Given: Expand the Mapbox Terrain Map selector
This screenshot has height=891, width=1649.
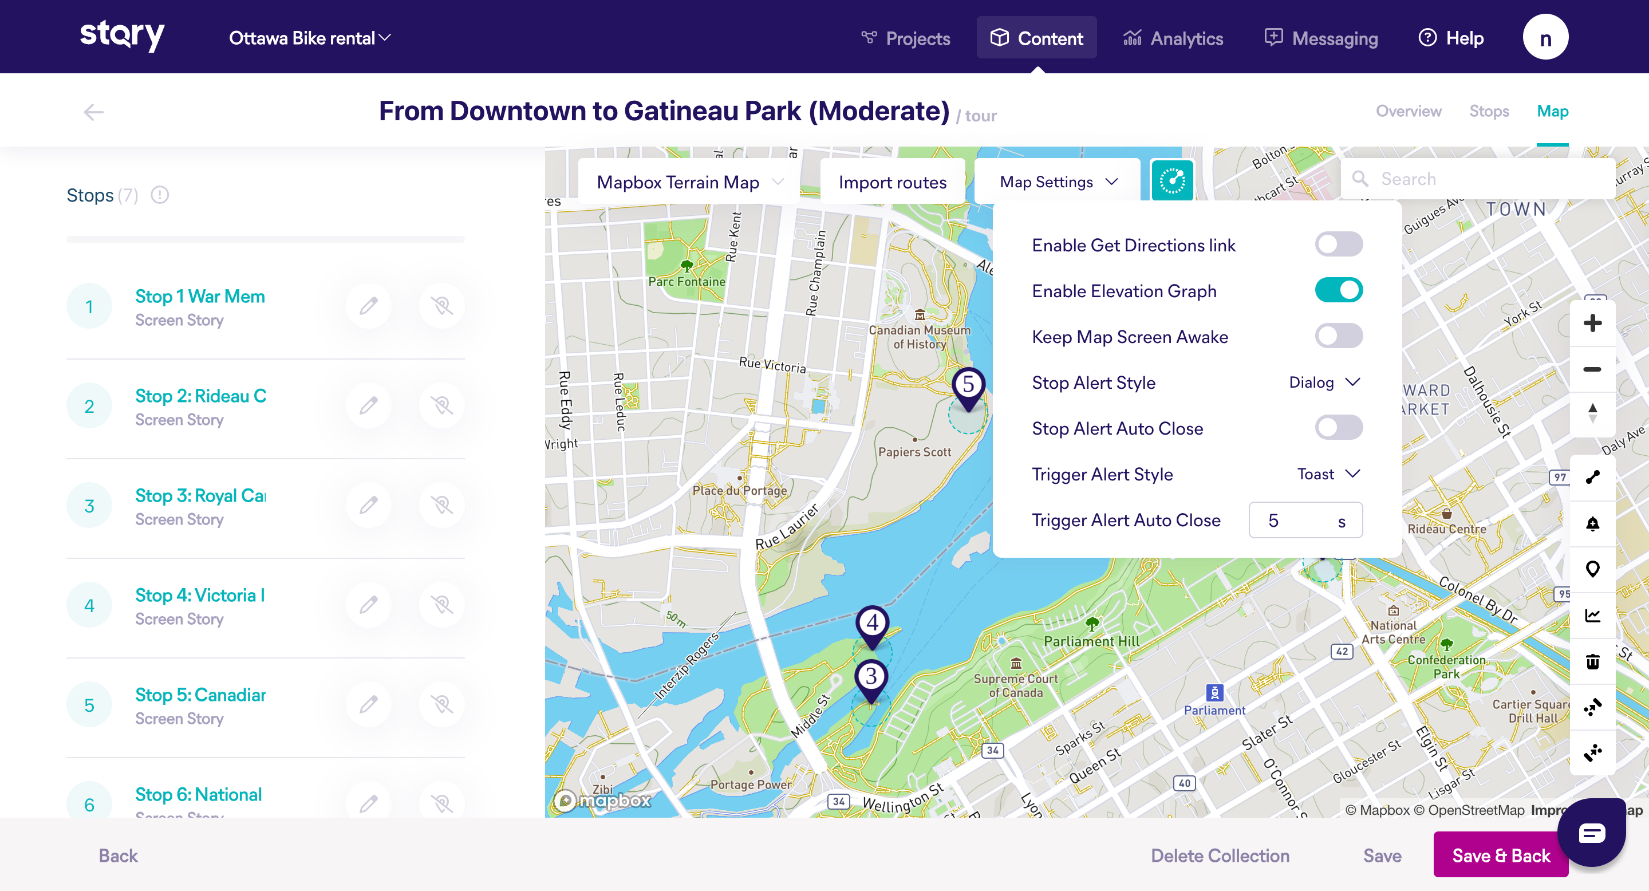Looking at the screenshot, I should pyautogui.click(x=689, y=182).
